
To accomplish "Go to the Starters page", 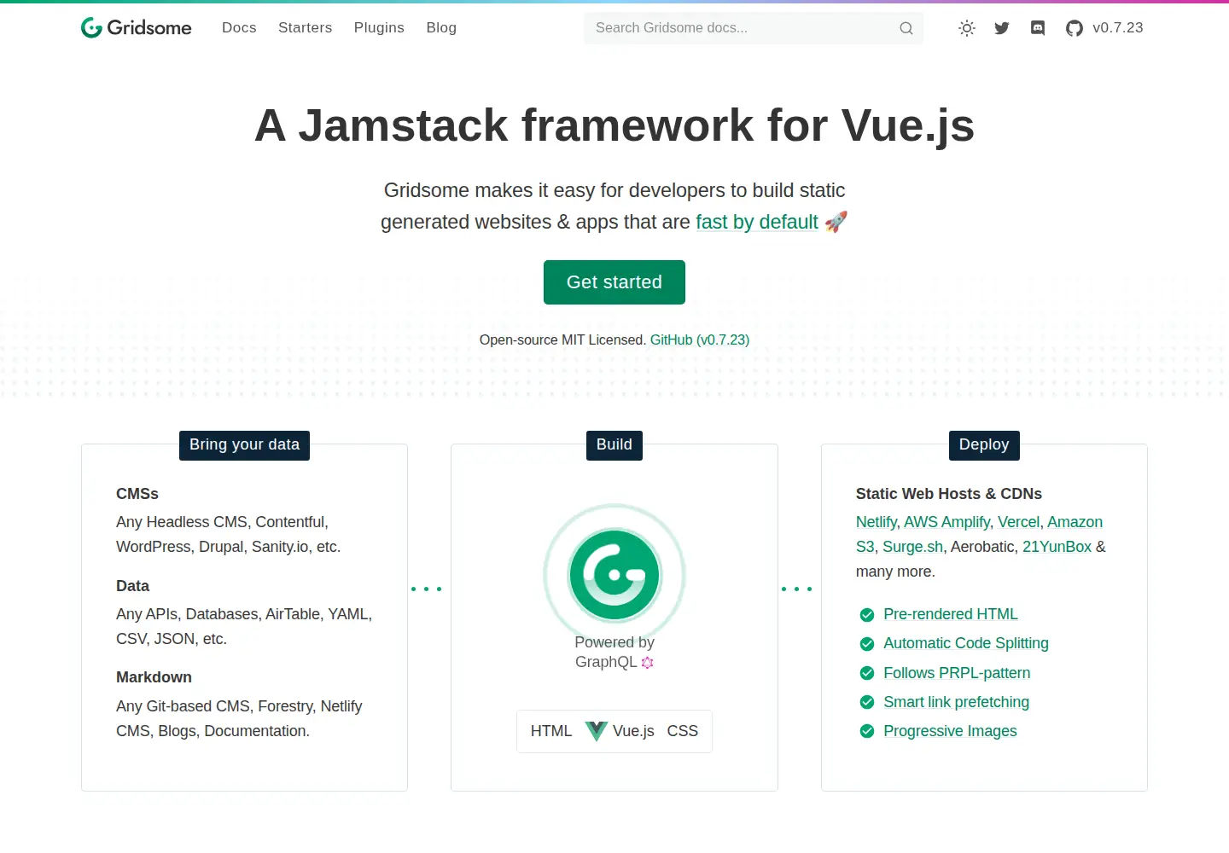I will (x=306, y=28).
